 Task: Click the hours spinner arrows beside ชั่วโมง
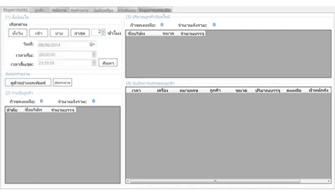[x=103, y=32]
